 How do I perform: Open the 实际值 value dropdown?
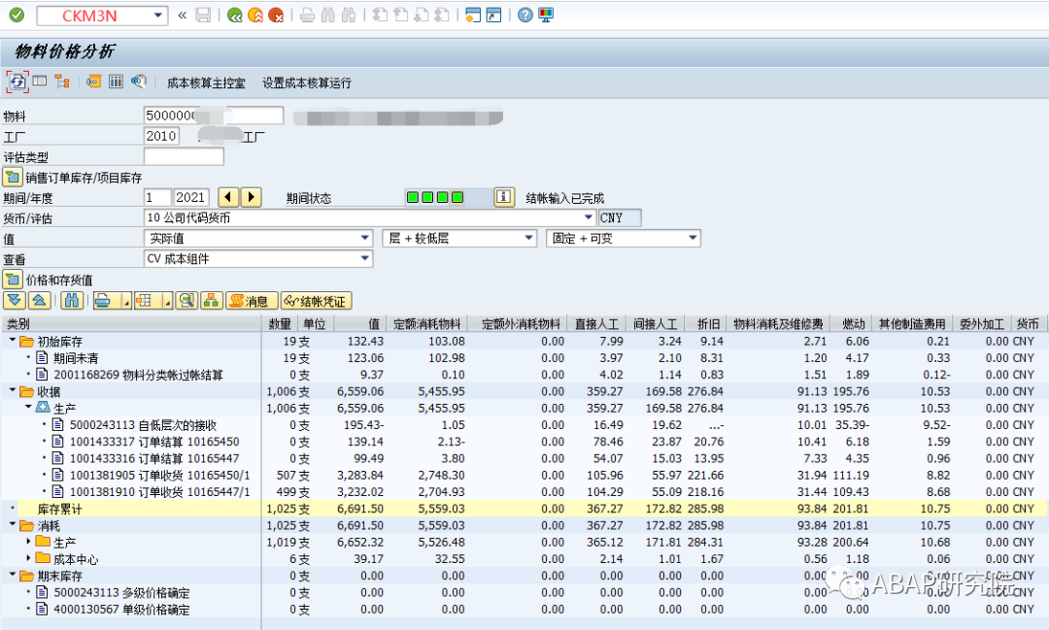(363, 237)
